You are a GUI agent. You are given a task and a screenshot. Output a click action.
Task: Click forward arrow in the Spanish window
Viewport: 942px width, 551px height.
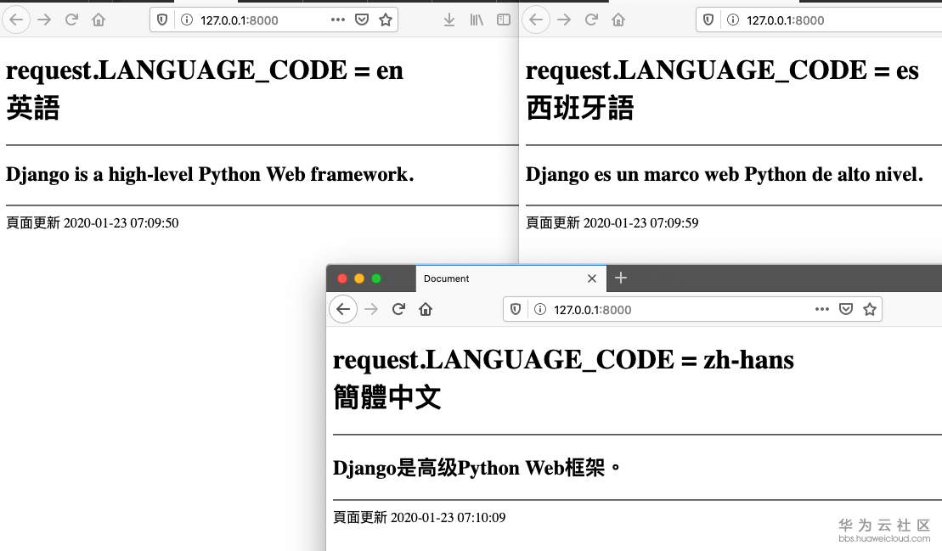(563, 20)
